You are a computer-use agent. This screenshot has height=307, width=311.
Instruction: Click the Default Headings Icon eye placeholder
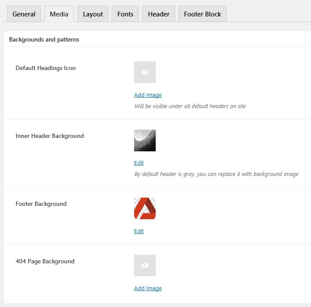tap(145, 72)
